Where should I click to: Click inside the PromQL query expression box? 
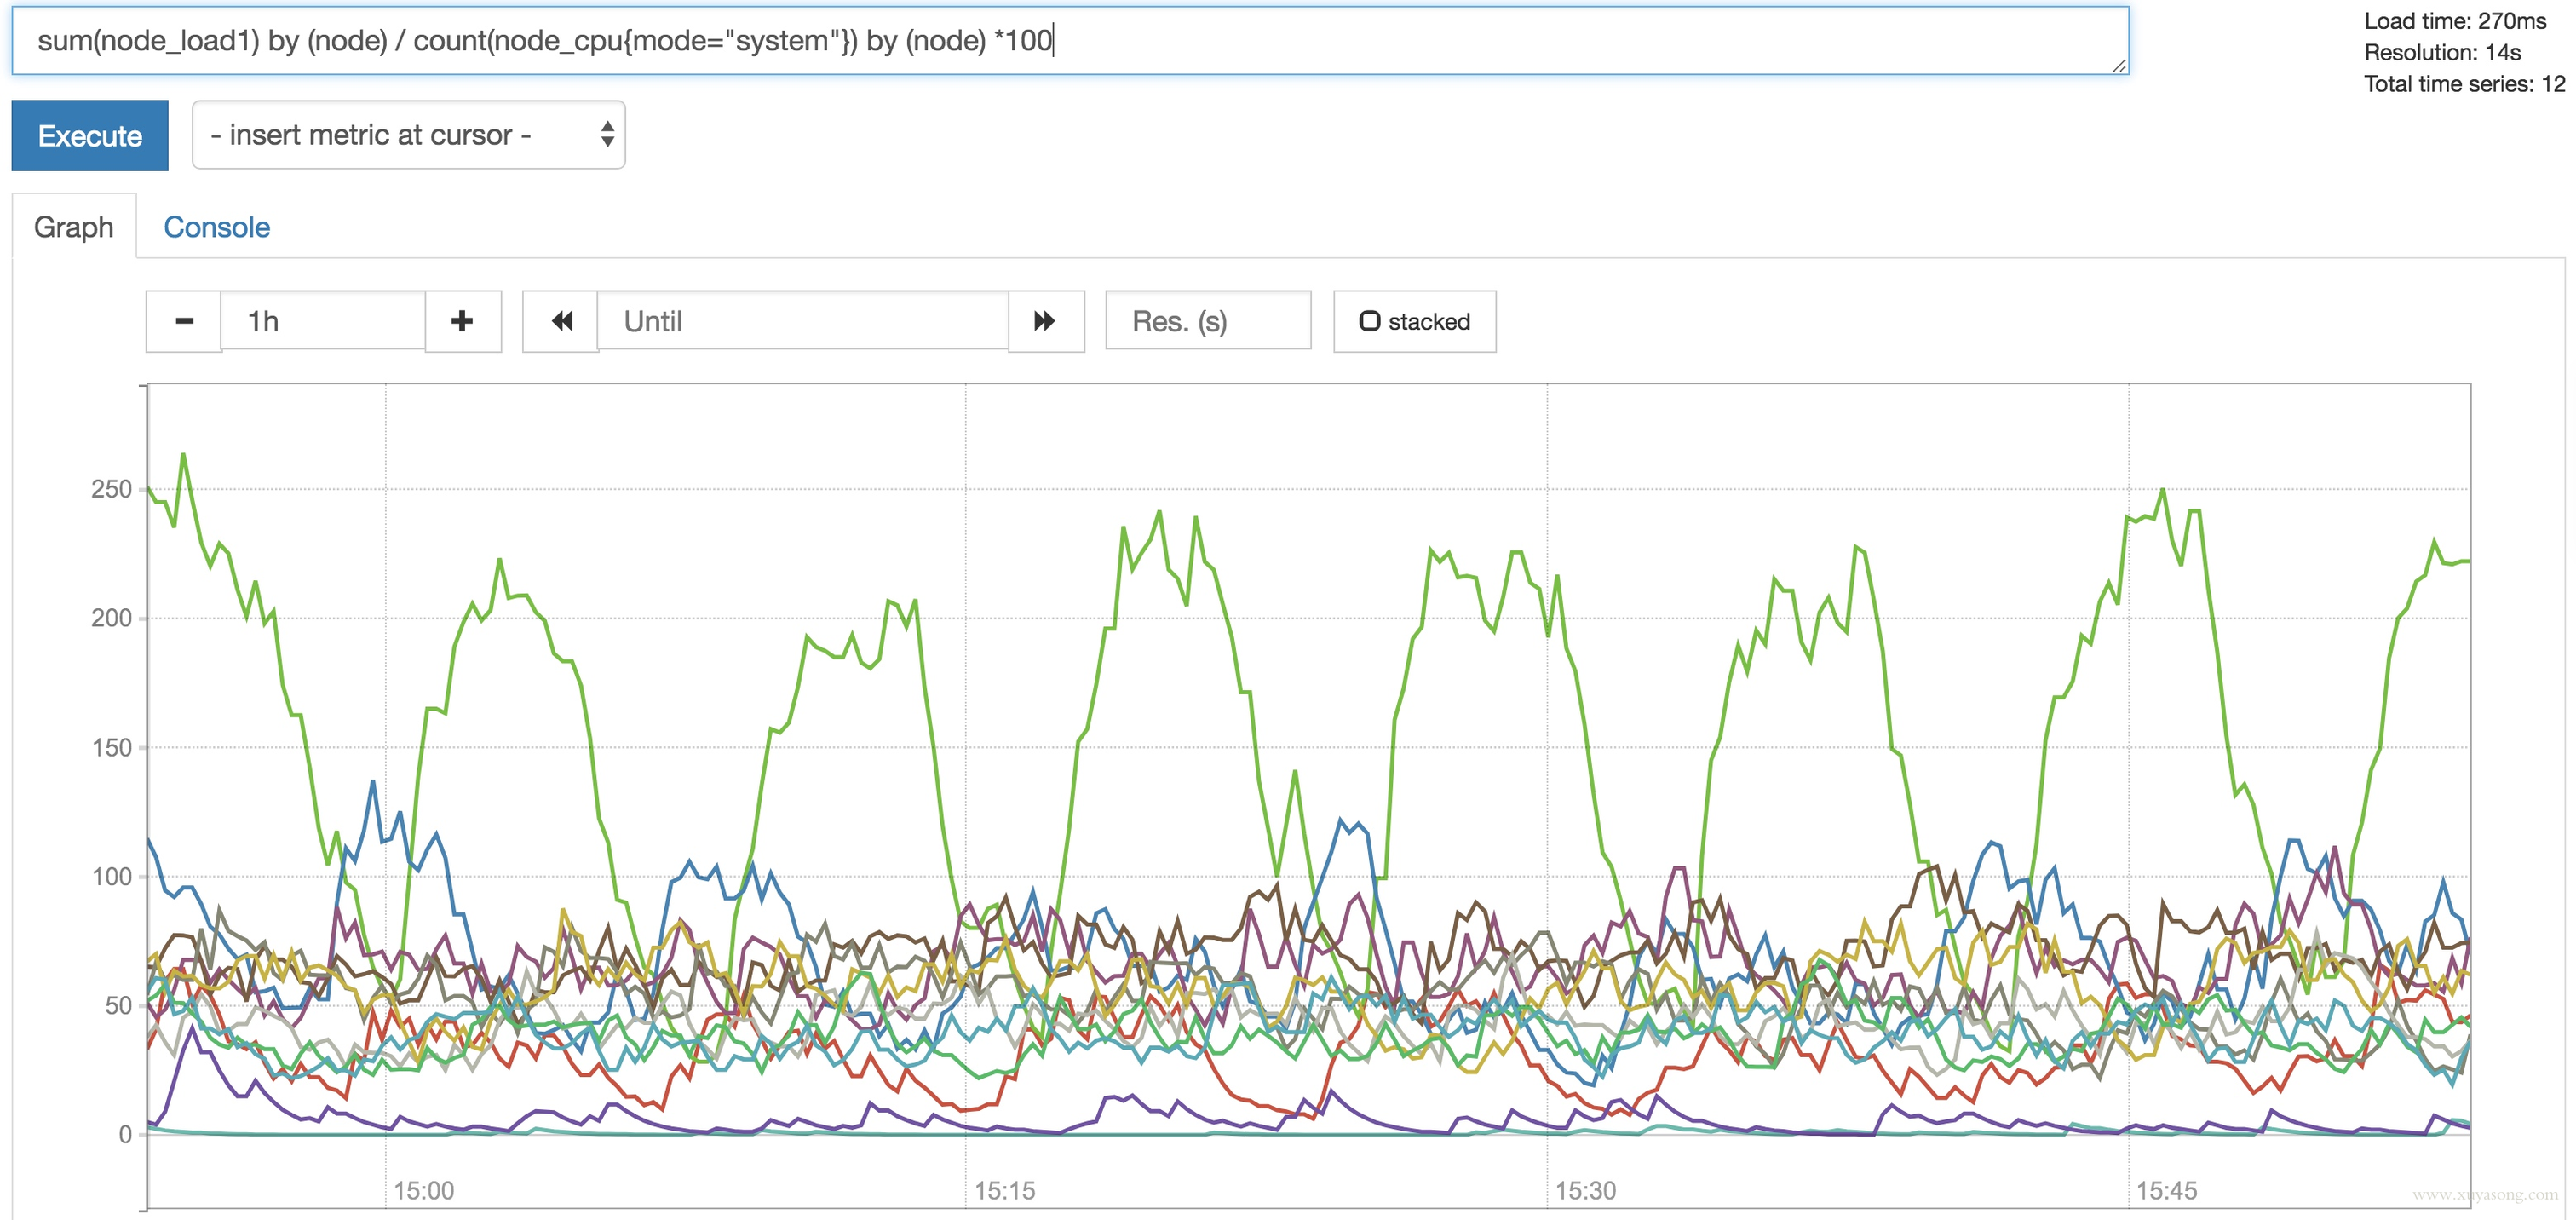[1070, 41]
